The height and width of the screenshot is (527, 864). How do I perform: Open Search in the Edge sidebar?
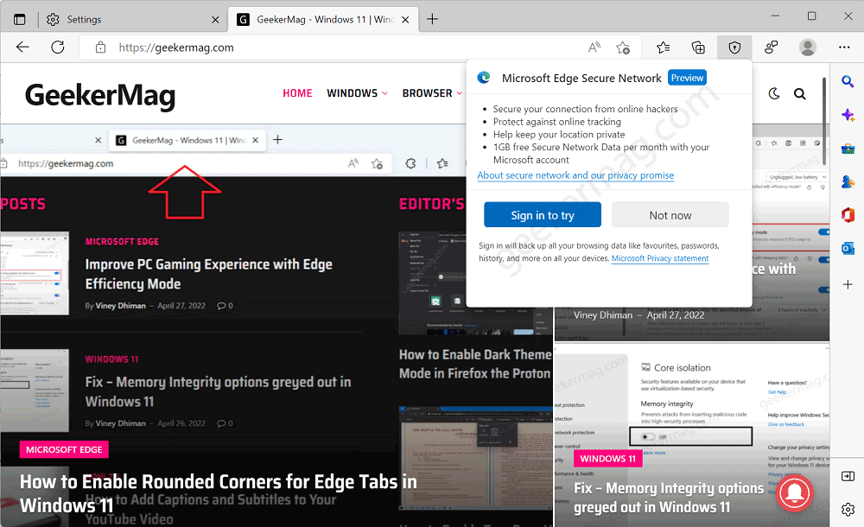point(848,82)
